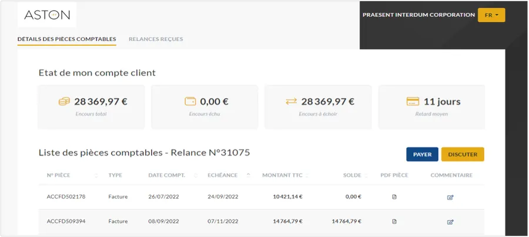Click due date 07/11/2022
Viewport: 529px width, 237px height.
223,222
